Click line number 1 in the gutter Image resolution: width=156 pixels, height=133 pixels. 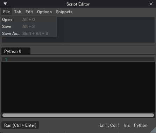pos(6,60)
